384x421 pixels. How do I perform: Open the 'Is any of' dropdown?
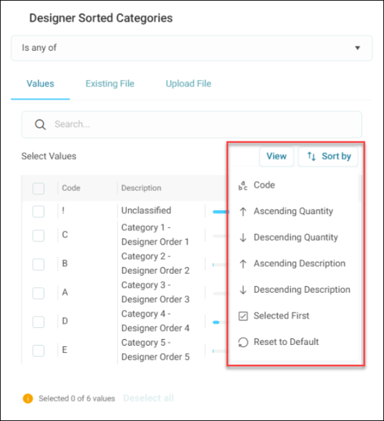(x=192, y=48)
